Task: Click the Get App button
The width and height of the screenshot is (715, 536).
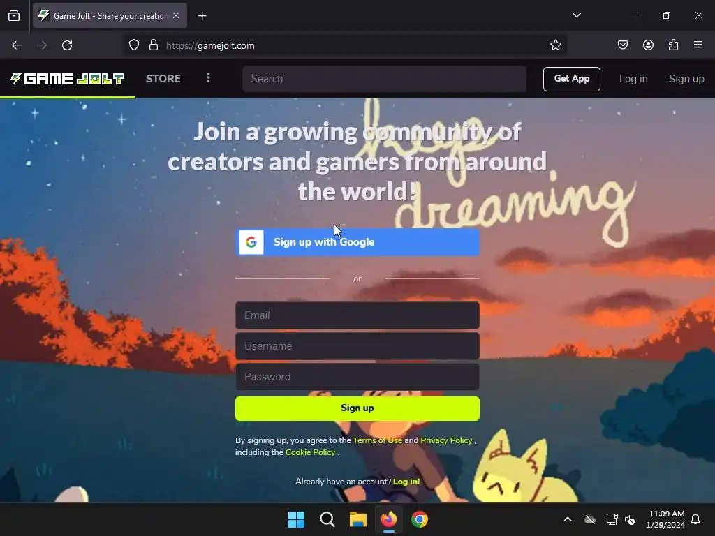Action: point(571,79)
